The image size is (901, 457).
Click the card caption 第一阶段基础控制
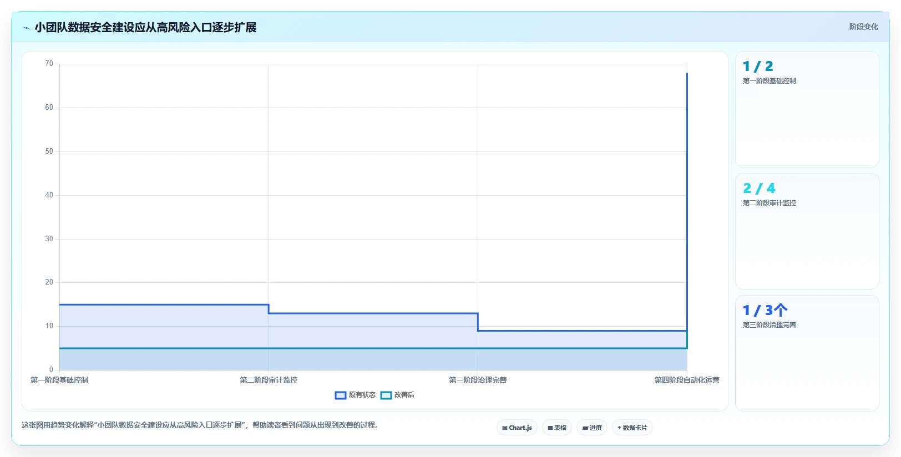click(x=770, y=81)
